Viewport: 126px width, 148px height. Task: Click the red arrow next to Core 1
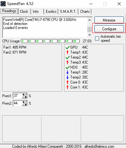point(67,87)
